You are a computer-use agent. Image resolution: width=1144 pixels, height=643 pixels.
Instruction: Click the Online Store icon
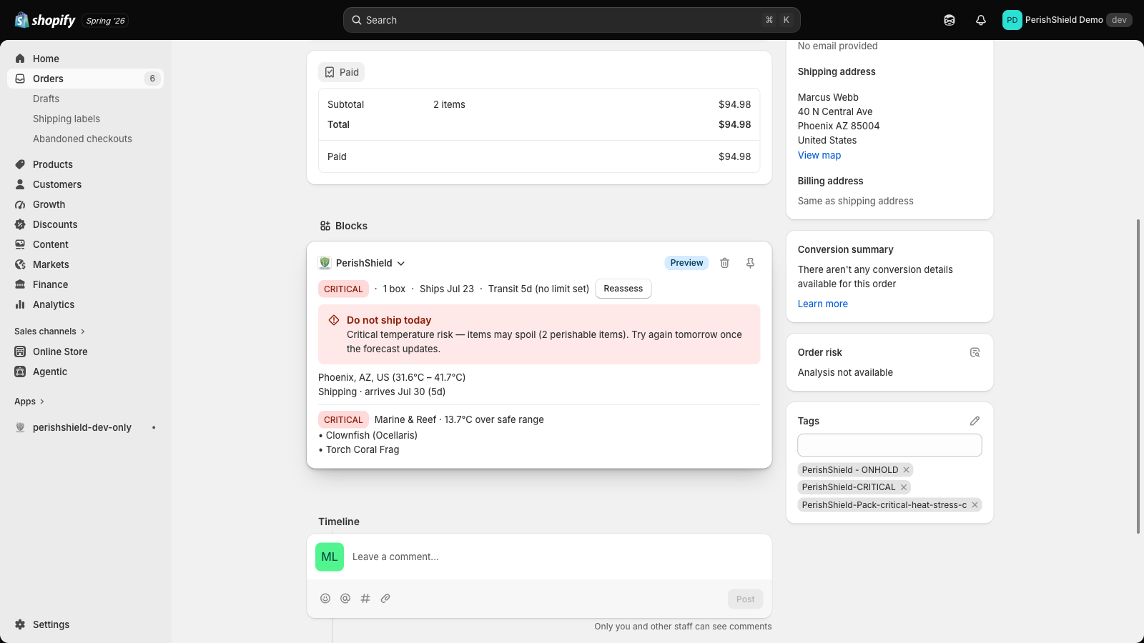[x=20, y=352]
